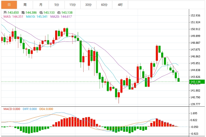
Task: Click the 高:144.386 high price value
Action: (x=29, y=13)
